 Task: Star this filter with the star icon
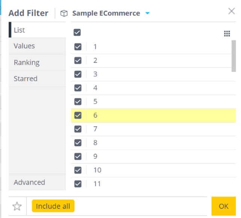[x=17, y=206]
